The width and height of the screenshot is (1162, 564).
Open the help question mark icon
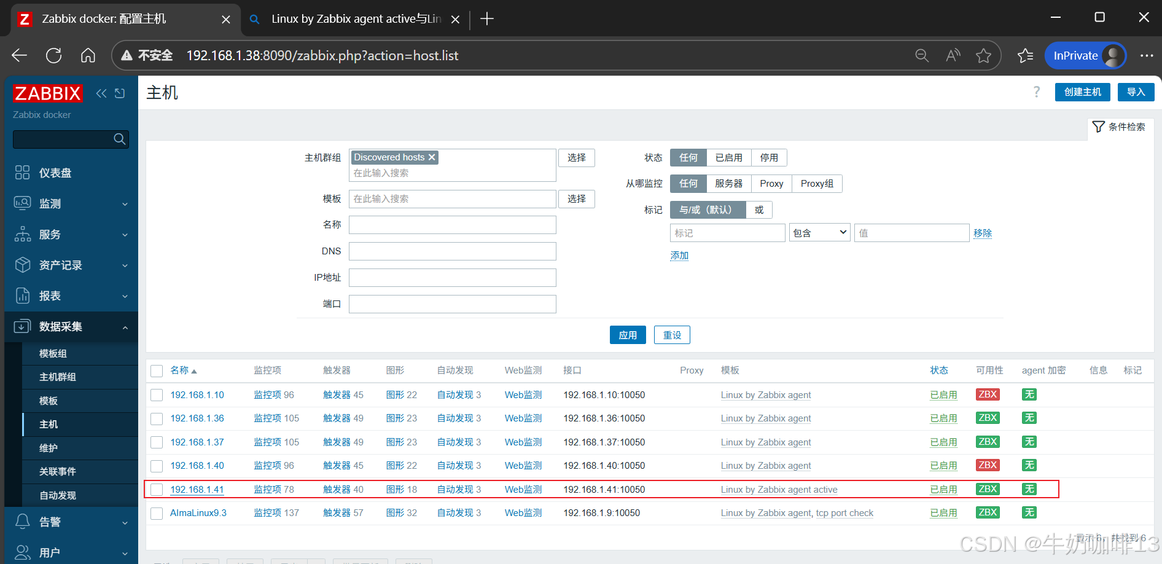[1037, 92]
